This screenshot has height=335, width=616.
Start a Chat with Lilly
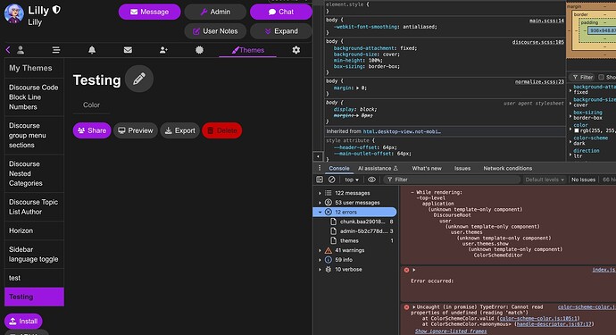click(281, 12)
